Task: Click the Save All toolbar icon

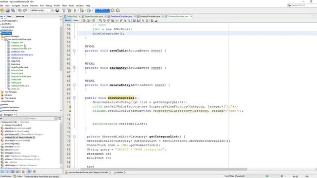Action: click(x=13, y=10)
